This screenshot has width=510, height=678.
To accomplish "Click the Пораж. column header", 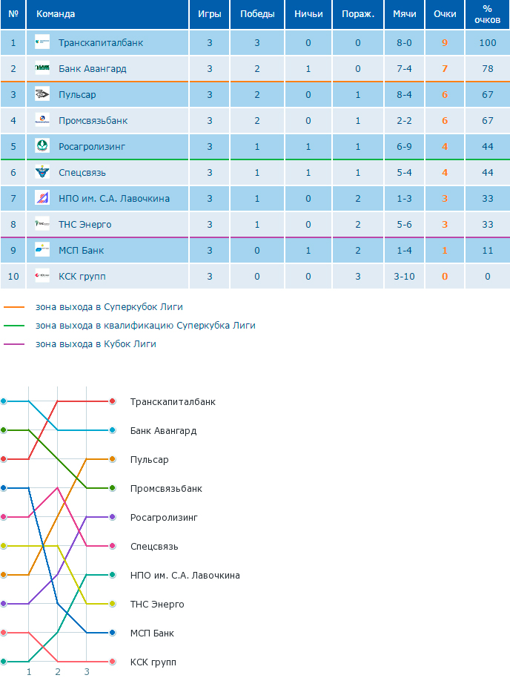I will (x=358, y=14).
